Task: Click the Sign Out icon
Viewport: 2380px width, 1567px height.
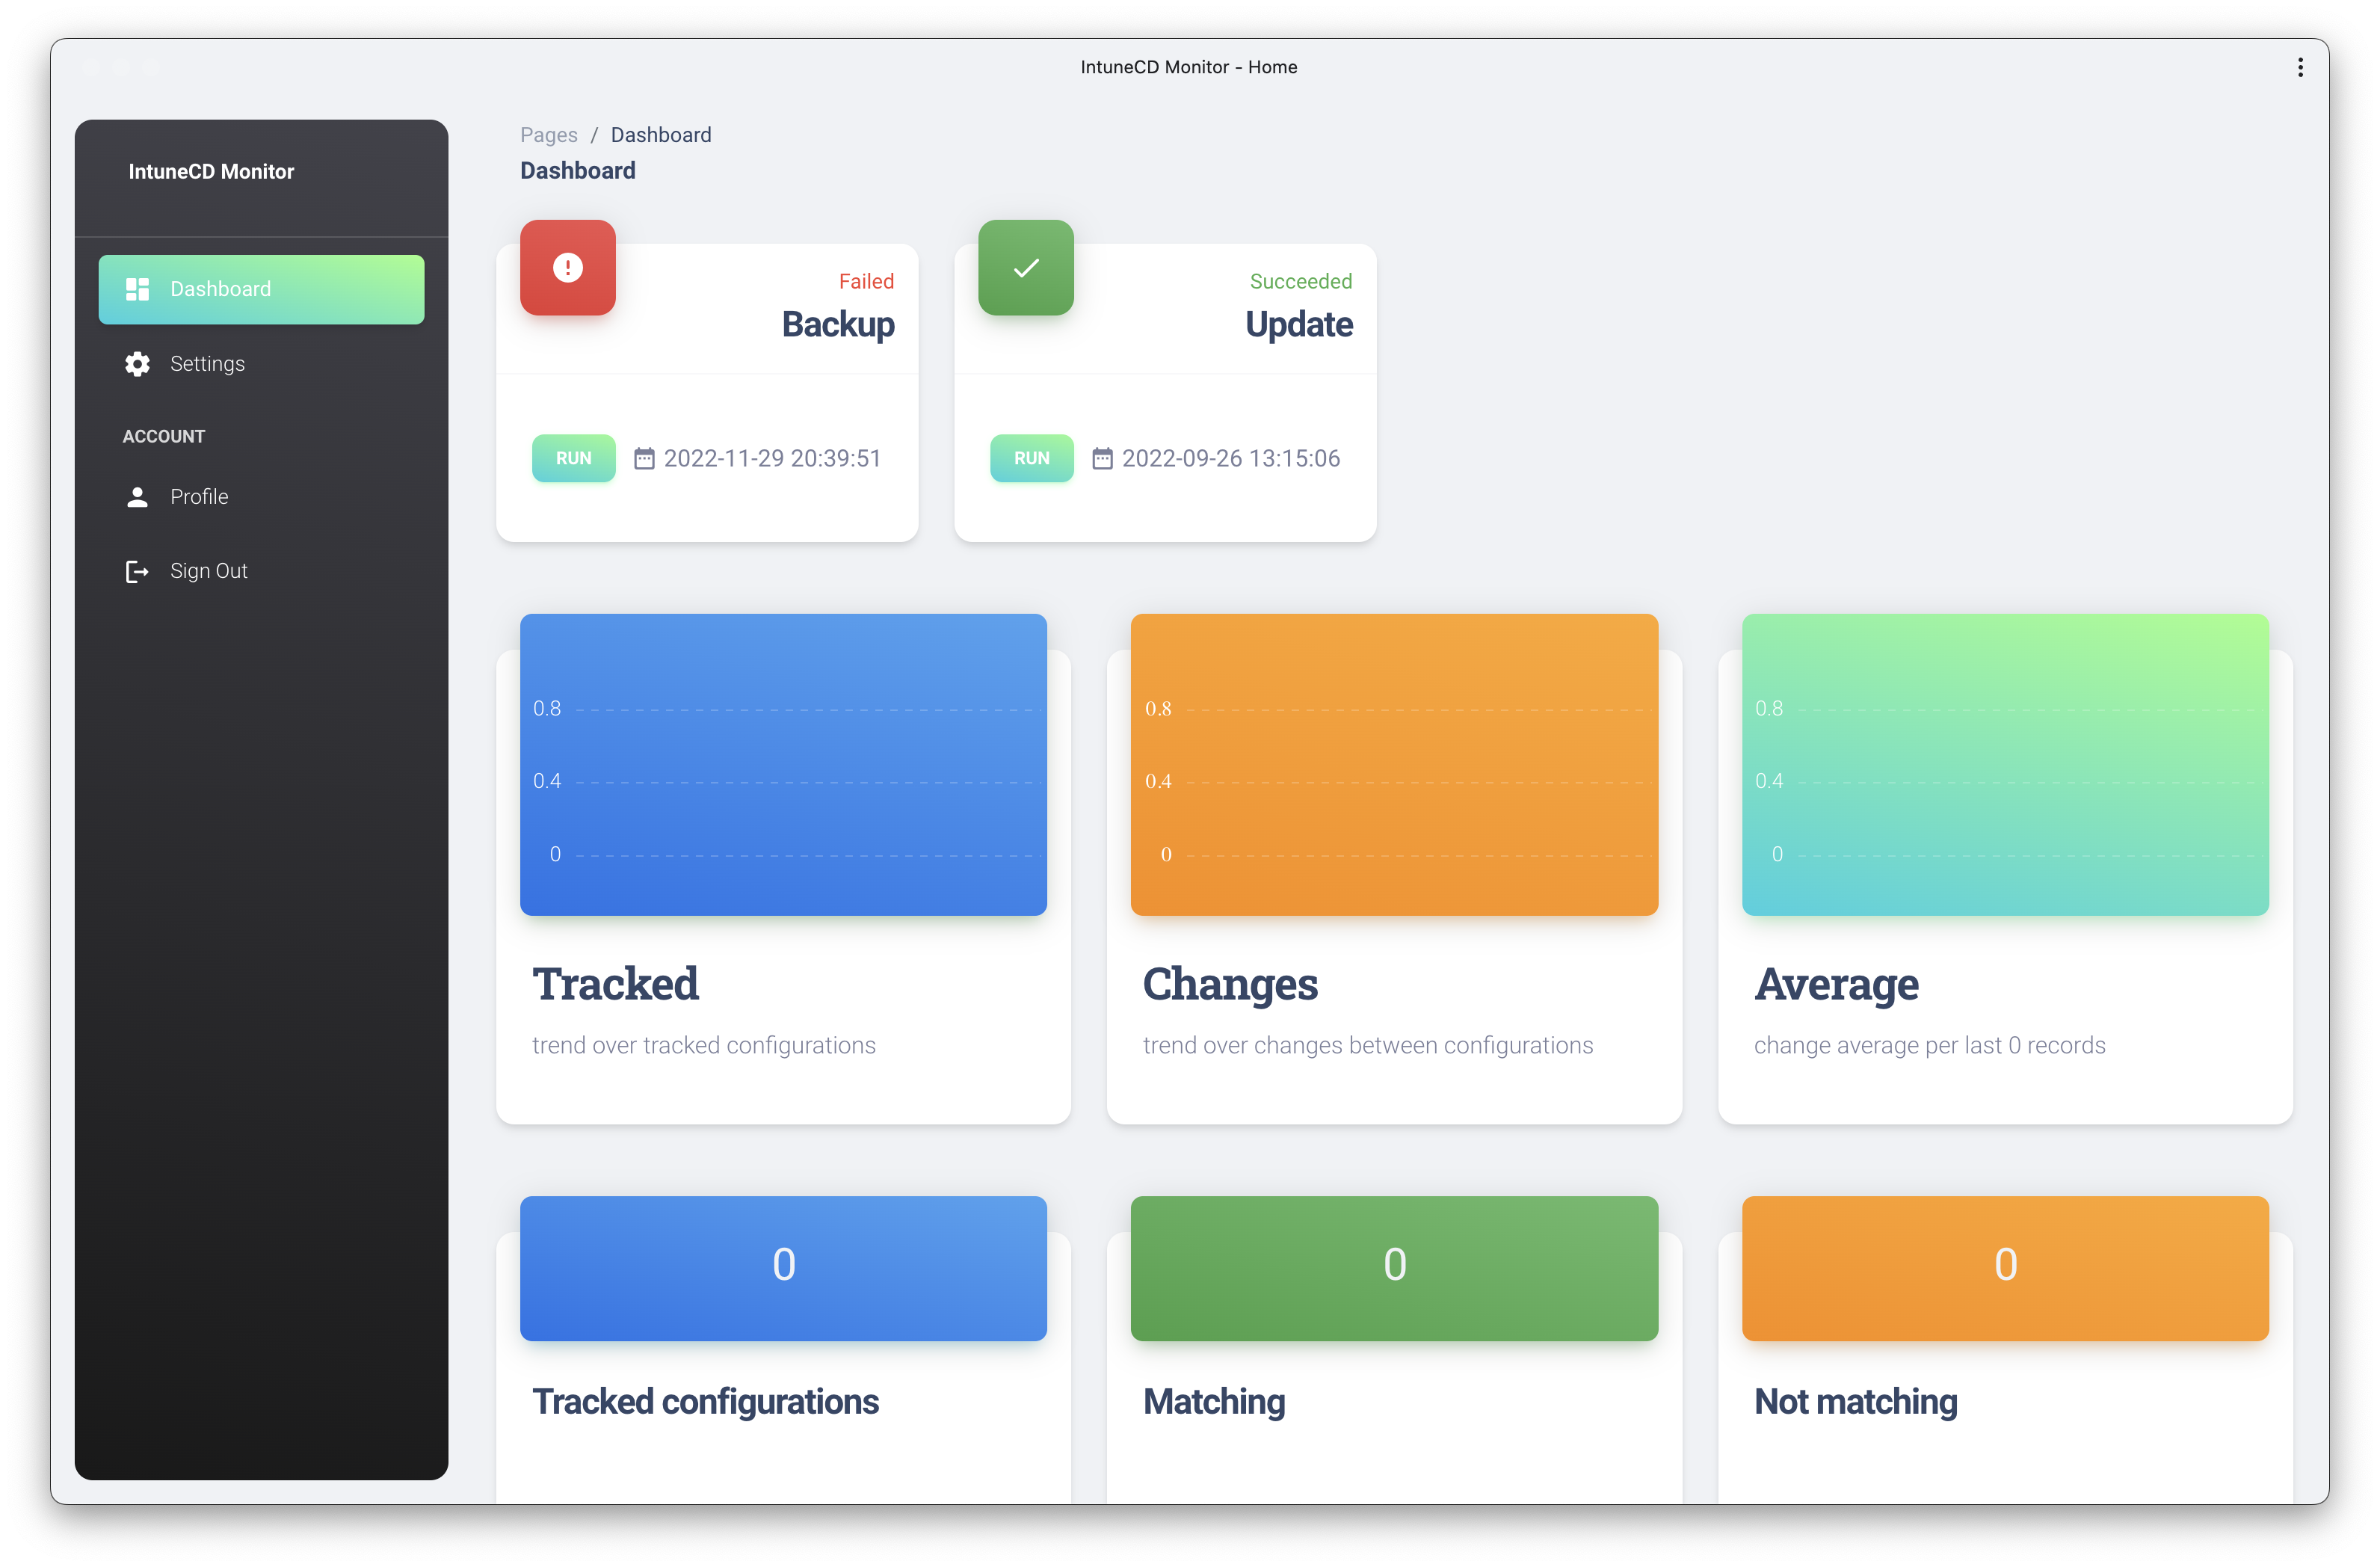Action: coord(137,571)
